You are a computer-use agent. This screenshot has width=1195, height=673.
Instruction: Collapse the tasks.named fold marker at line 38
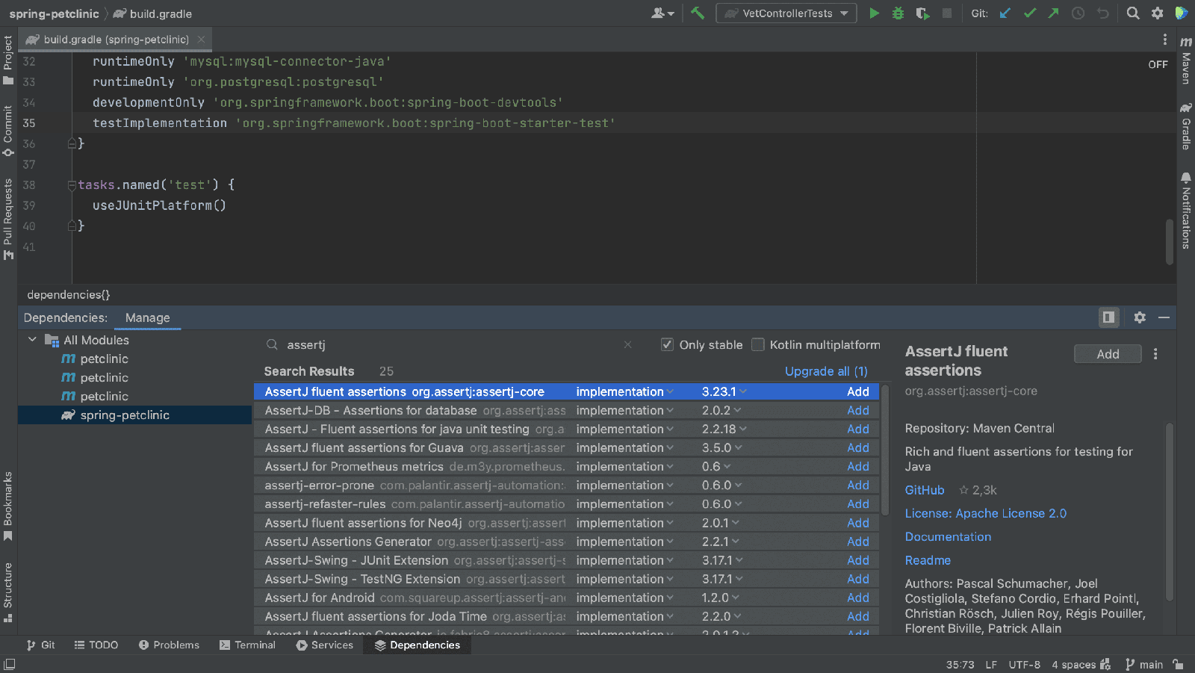[x=72, y=184]
